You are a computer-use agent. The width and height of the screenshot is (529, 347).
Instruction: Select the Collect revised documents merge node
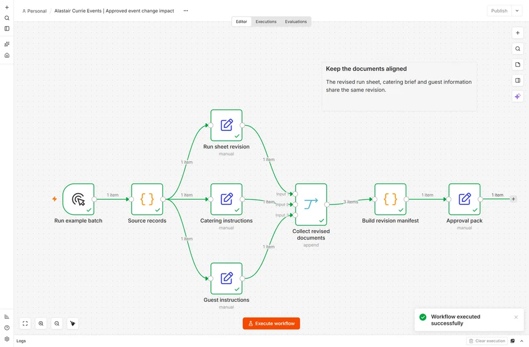pyautogui.click(x=311, y=204)
